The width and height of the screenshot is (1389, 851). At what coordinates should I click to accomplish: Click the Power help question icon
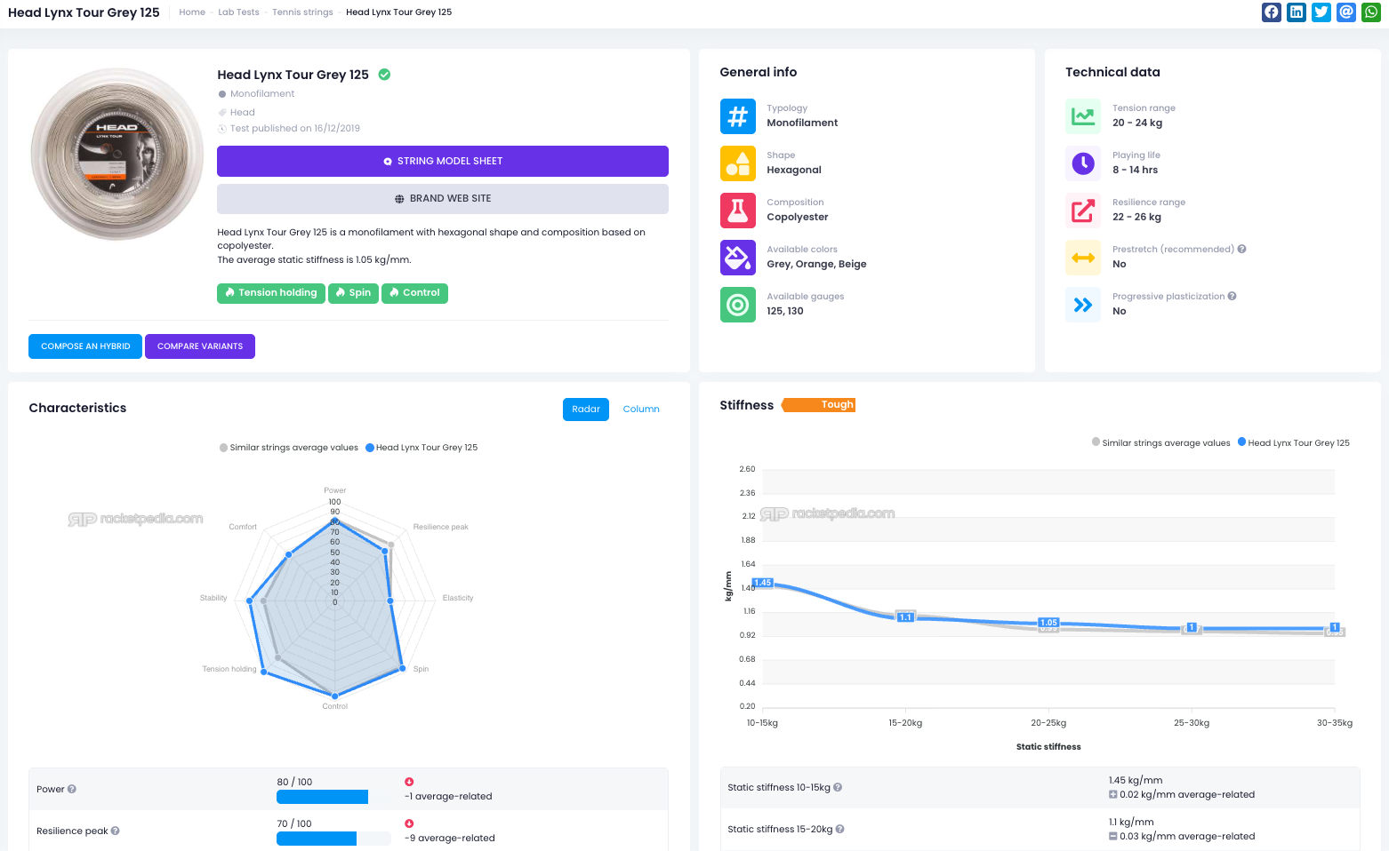72,789
